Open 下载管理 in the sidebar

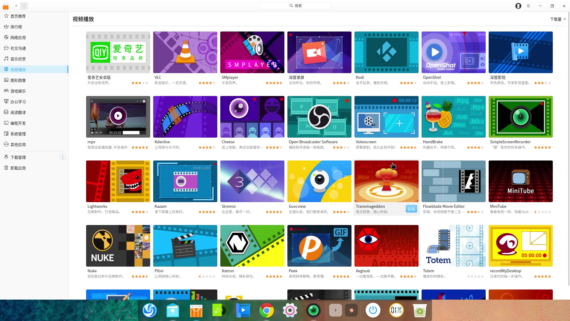[34, 157]
